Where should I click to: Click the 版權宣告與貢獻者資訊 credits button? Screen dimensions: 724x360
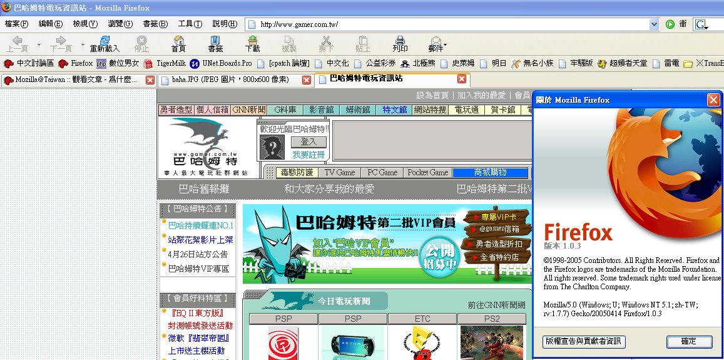click(x=583, y=341)
